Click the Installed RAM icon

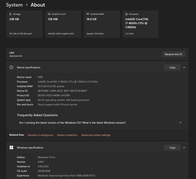pos(88,14)
